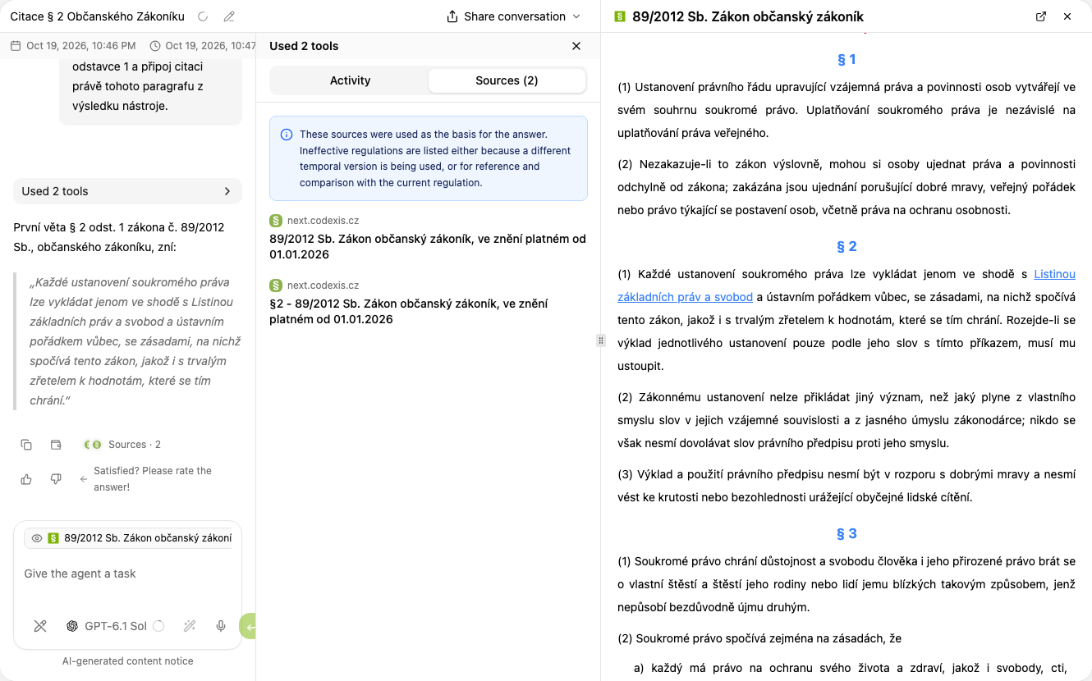Click the magic wand prompt enhancer icon
Screen dimensions: 1092x681
[190, 626]
